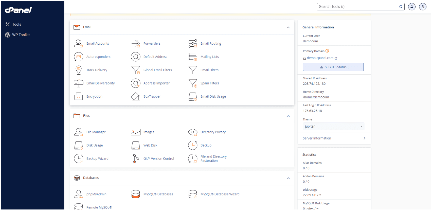
Task: Click the Email section header title
Action: point(87,27)
